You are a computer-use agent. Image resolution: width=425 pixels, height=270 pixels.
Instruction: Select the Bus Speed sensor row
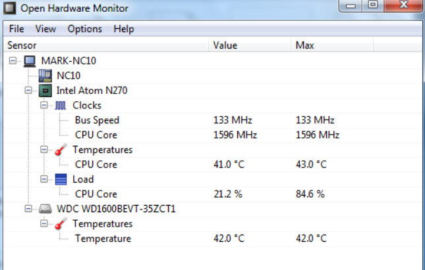click(x=212, y=120)
